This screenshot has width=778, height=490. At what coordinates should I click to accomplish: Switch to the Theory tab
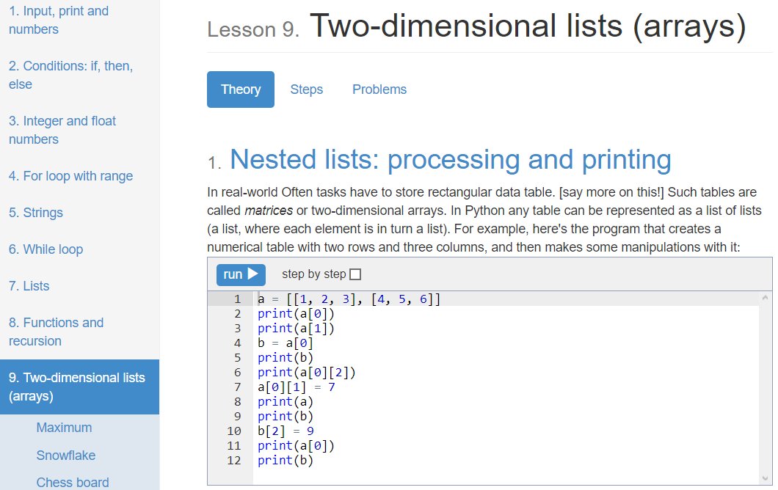coord(241,89)
